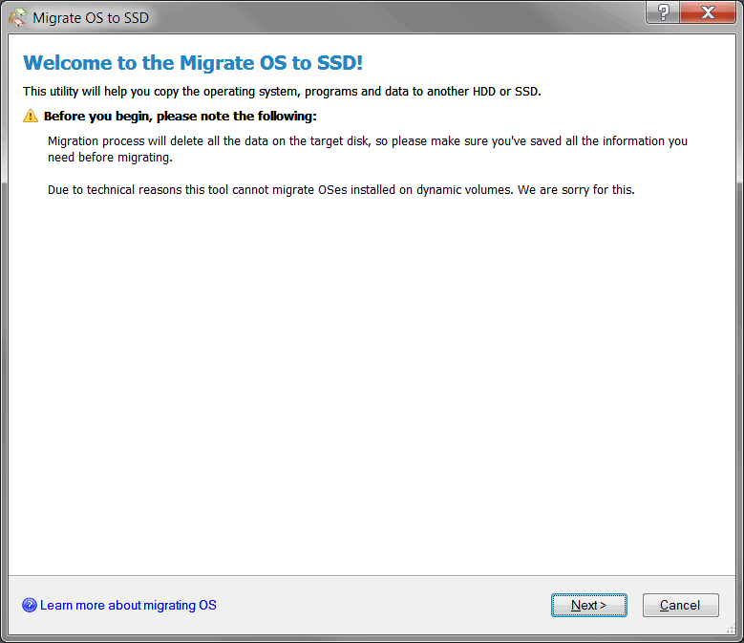Click the 'Migration process will delete all the data' paragraph
This screenshot has width=744, height=643.
coord(368,149)
